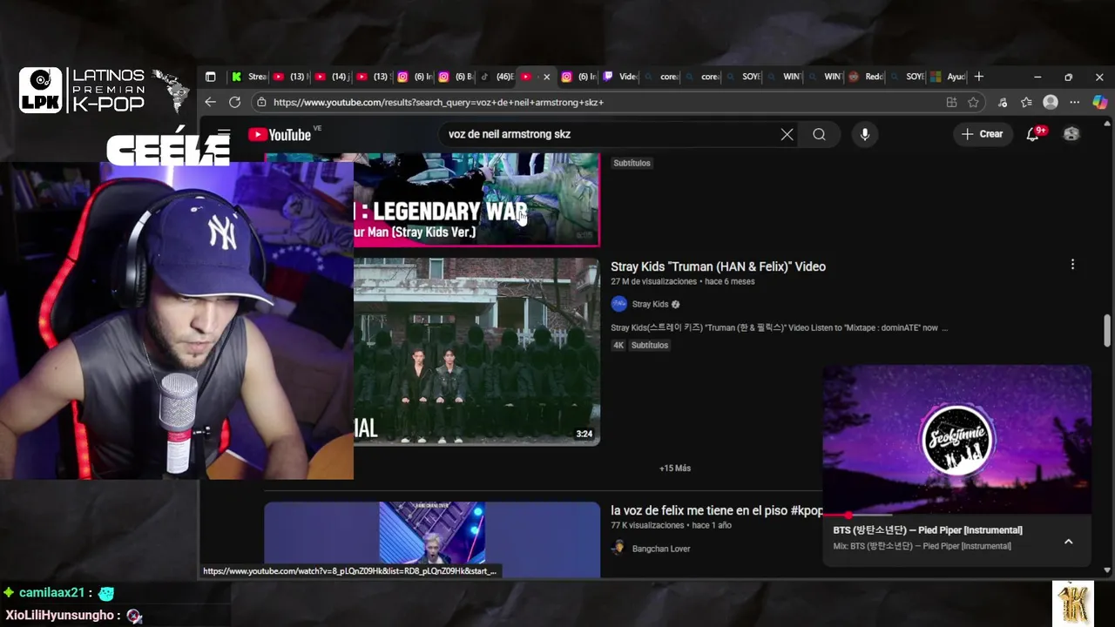Clear the search query with X
1115x627 pixels.
(x=787, y=134)
